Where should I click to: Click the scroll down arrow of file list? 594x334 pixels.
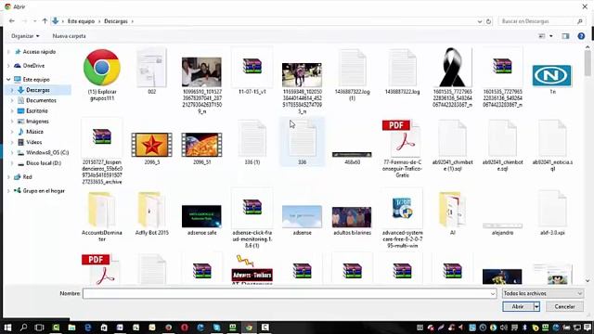point(588,281)
